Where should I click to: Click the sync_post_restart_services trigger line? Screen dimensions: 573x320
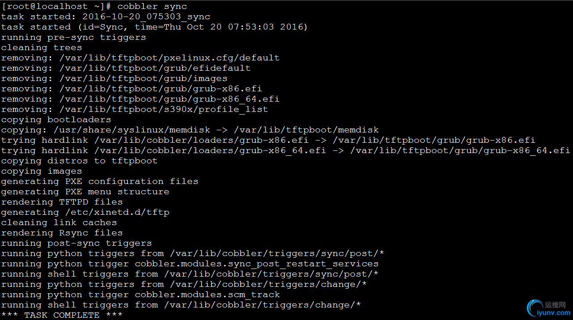tap(190, 264)
